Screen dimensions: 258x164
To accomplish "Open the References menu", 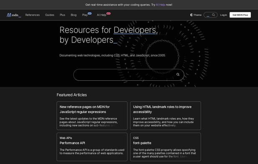I will [x=33, y=15].
